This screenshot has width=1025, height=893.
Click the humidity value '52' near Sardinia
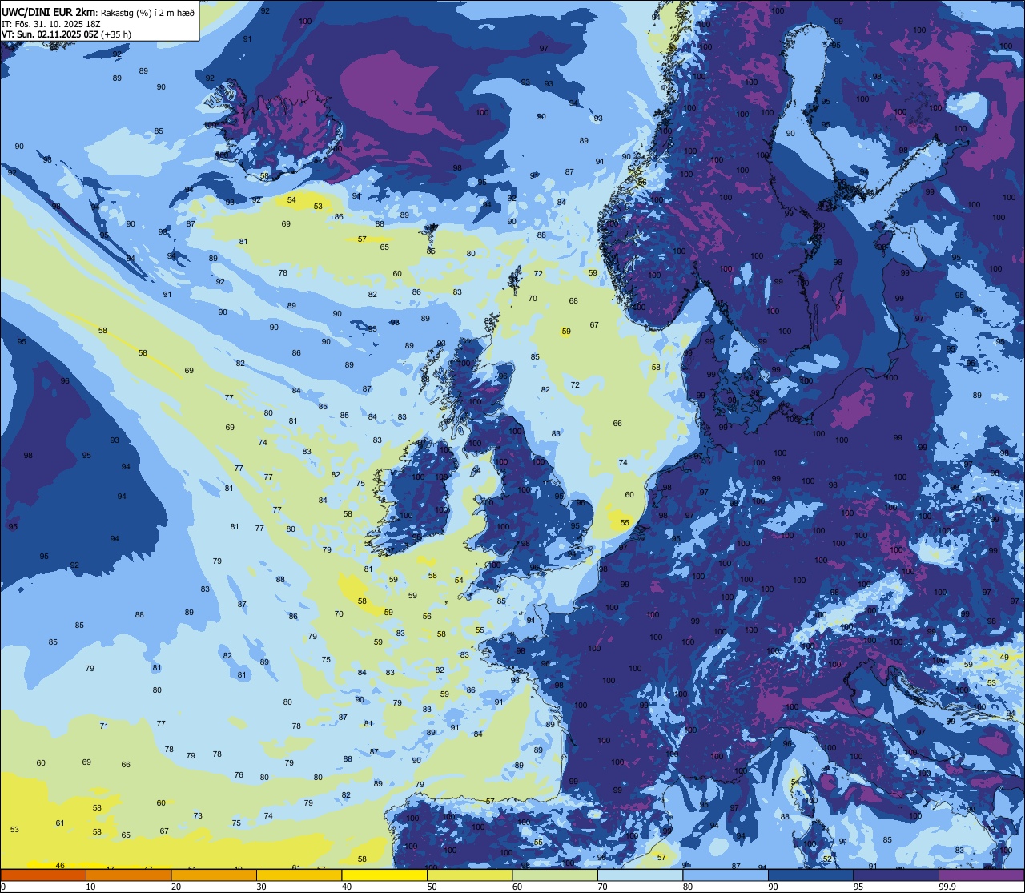click(x=827, y=858)
